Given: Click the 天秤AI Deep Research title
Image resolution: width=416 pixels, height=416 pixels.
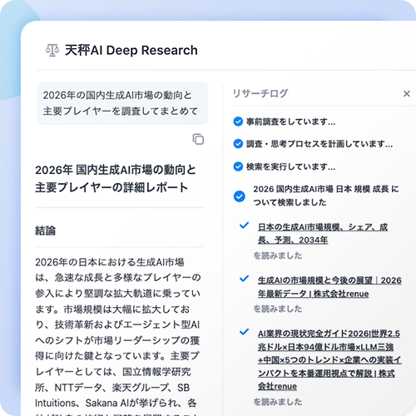Looking at the screenshot, I should coord(131,51).
